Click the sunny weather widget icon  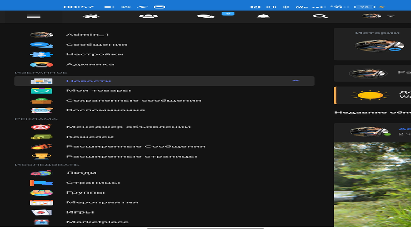[368, 95]
